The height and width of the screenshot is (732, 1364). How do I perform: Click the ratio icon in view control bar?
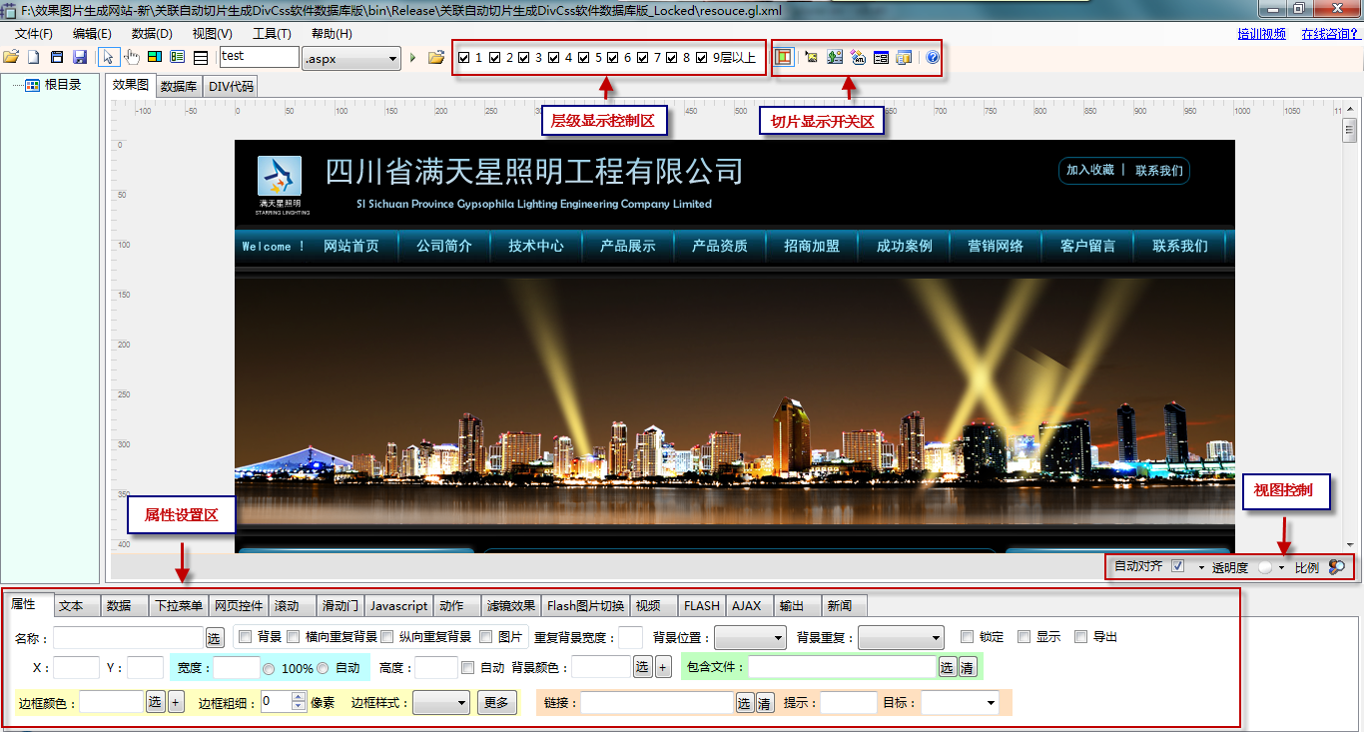point(1337,567)
